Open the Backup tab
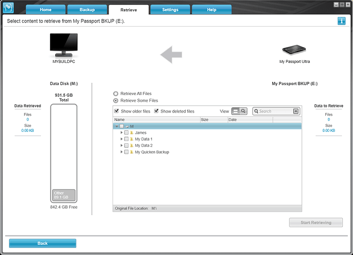 pos(87,10)
